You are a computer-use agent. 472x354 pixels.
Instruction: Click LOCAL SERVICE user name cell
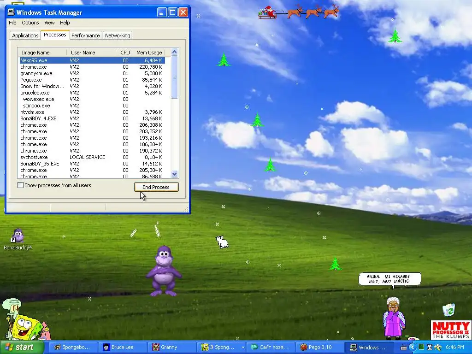(87, 157)
